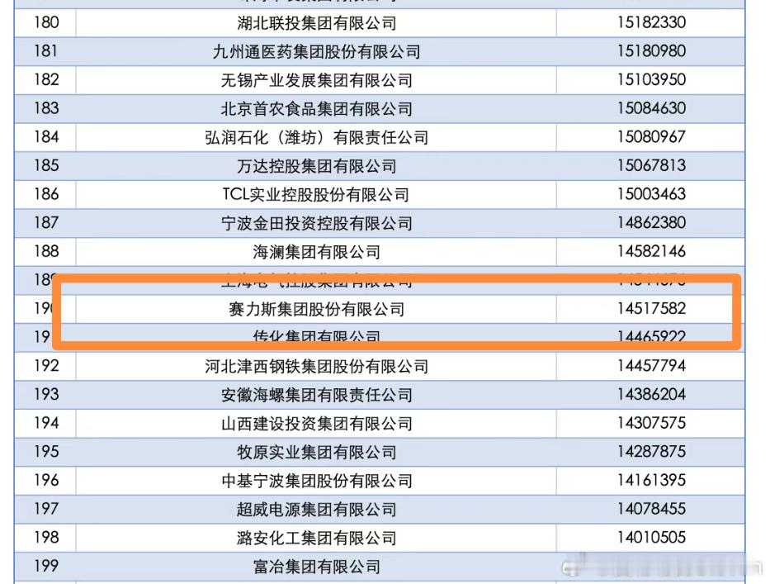Select company name 北京首农食品集团有限公司
770x584 pixels.
pyautogui.click(x=317, y=109)
